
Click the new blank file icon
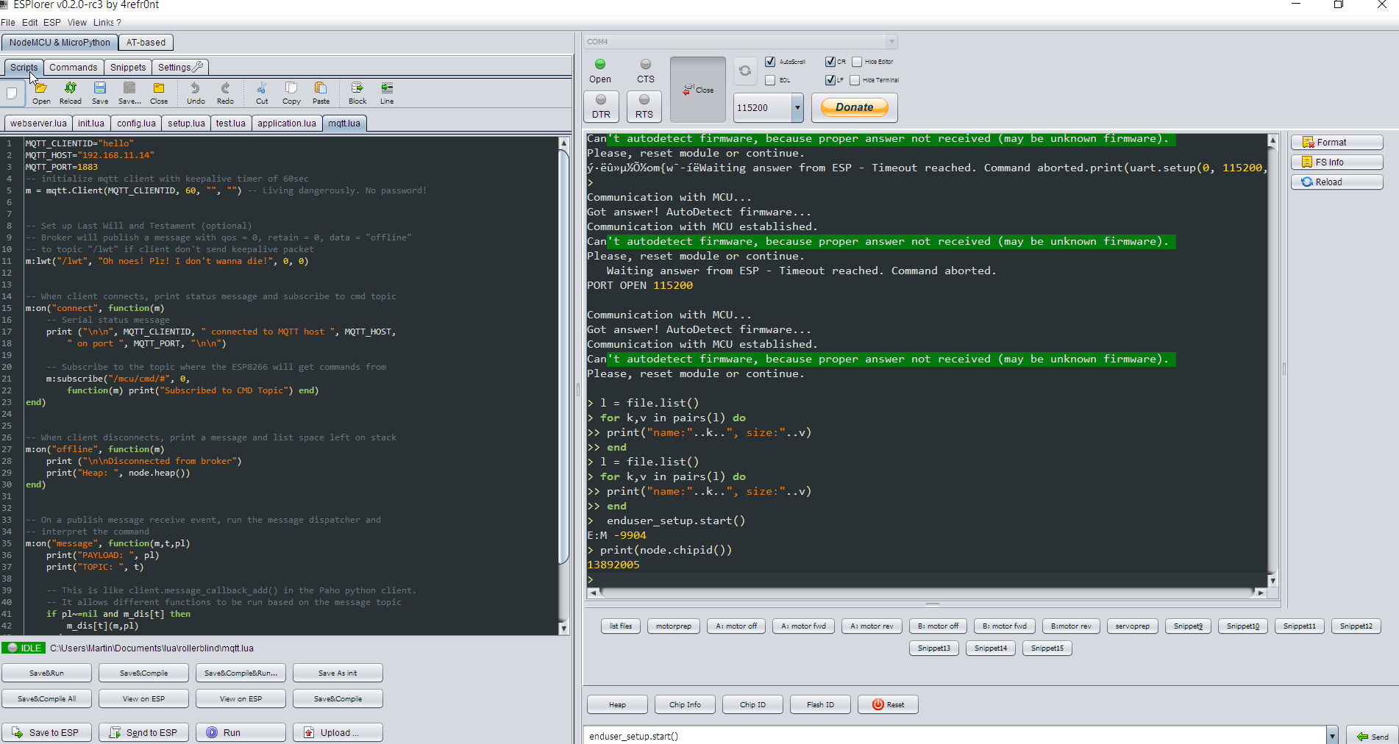point(12,93)
